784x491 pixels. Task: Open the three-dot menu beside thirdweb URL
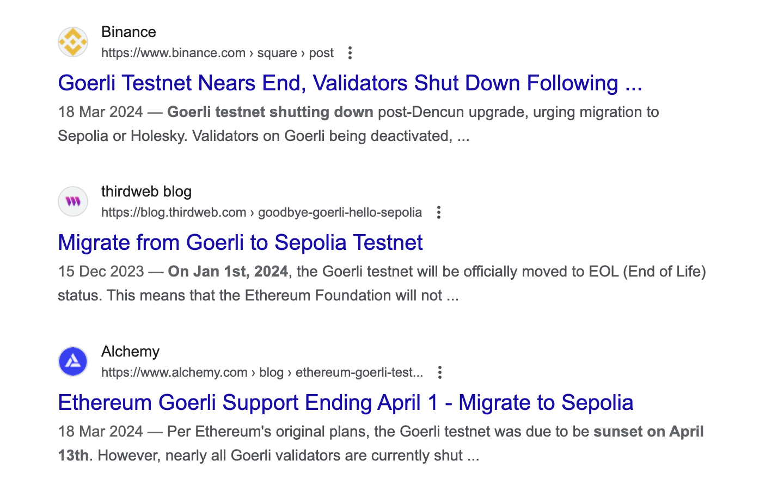pos(438,212)
